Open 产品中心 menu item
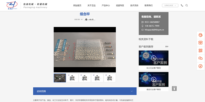The width and height of the screenshot is (205, 102). coord(106,5)
